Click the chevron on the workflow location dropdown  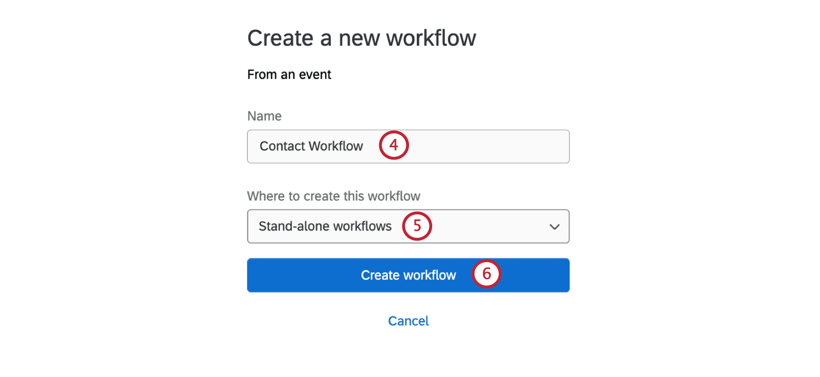pos(554,226)
